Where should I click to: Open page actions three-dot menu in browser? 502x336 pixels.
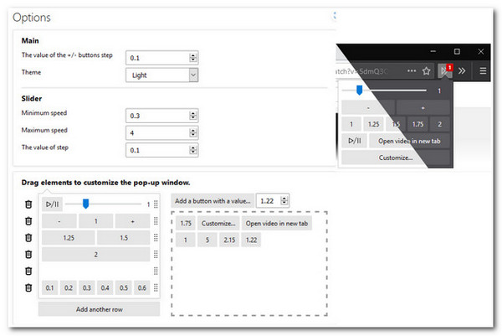click(x=412, y=71)
